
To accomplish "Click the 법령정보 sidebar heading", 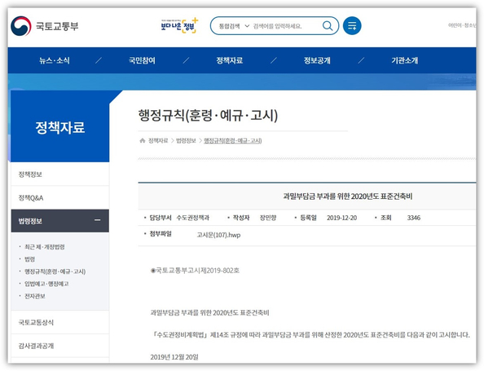I will coord(59,221).
